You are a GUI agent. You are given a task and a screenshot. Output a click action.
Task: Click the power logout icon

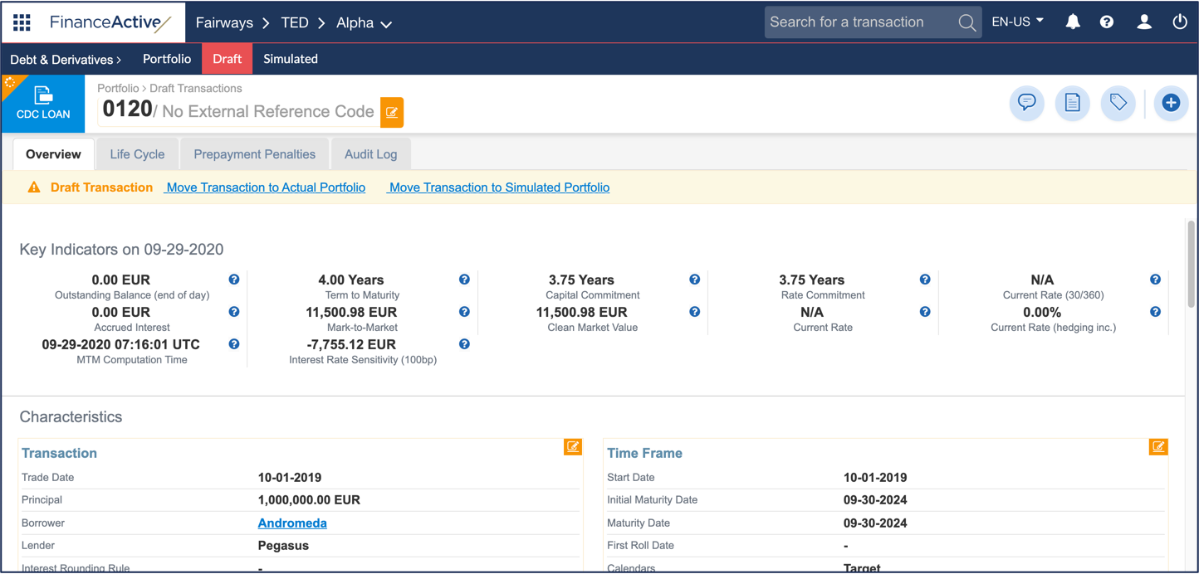coord(1179,22)
